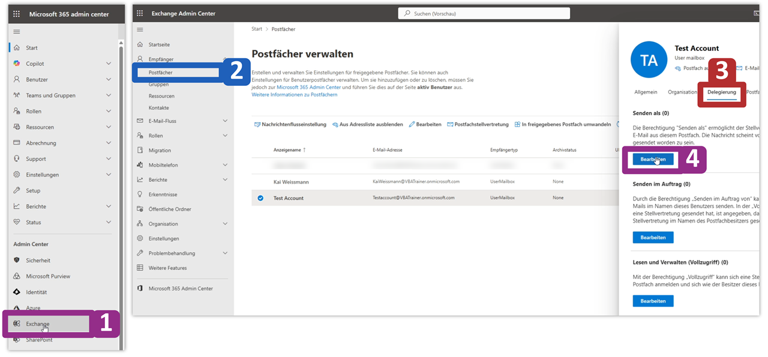
Task: Open the Microsoft 365 app launcher waffle
Action: (16, 13)
